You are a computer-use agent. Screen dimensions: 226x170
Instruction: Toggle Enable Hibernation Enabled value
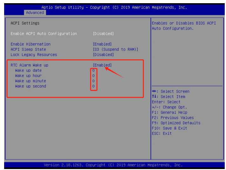[102, 44]
